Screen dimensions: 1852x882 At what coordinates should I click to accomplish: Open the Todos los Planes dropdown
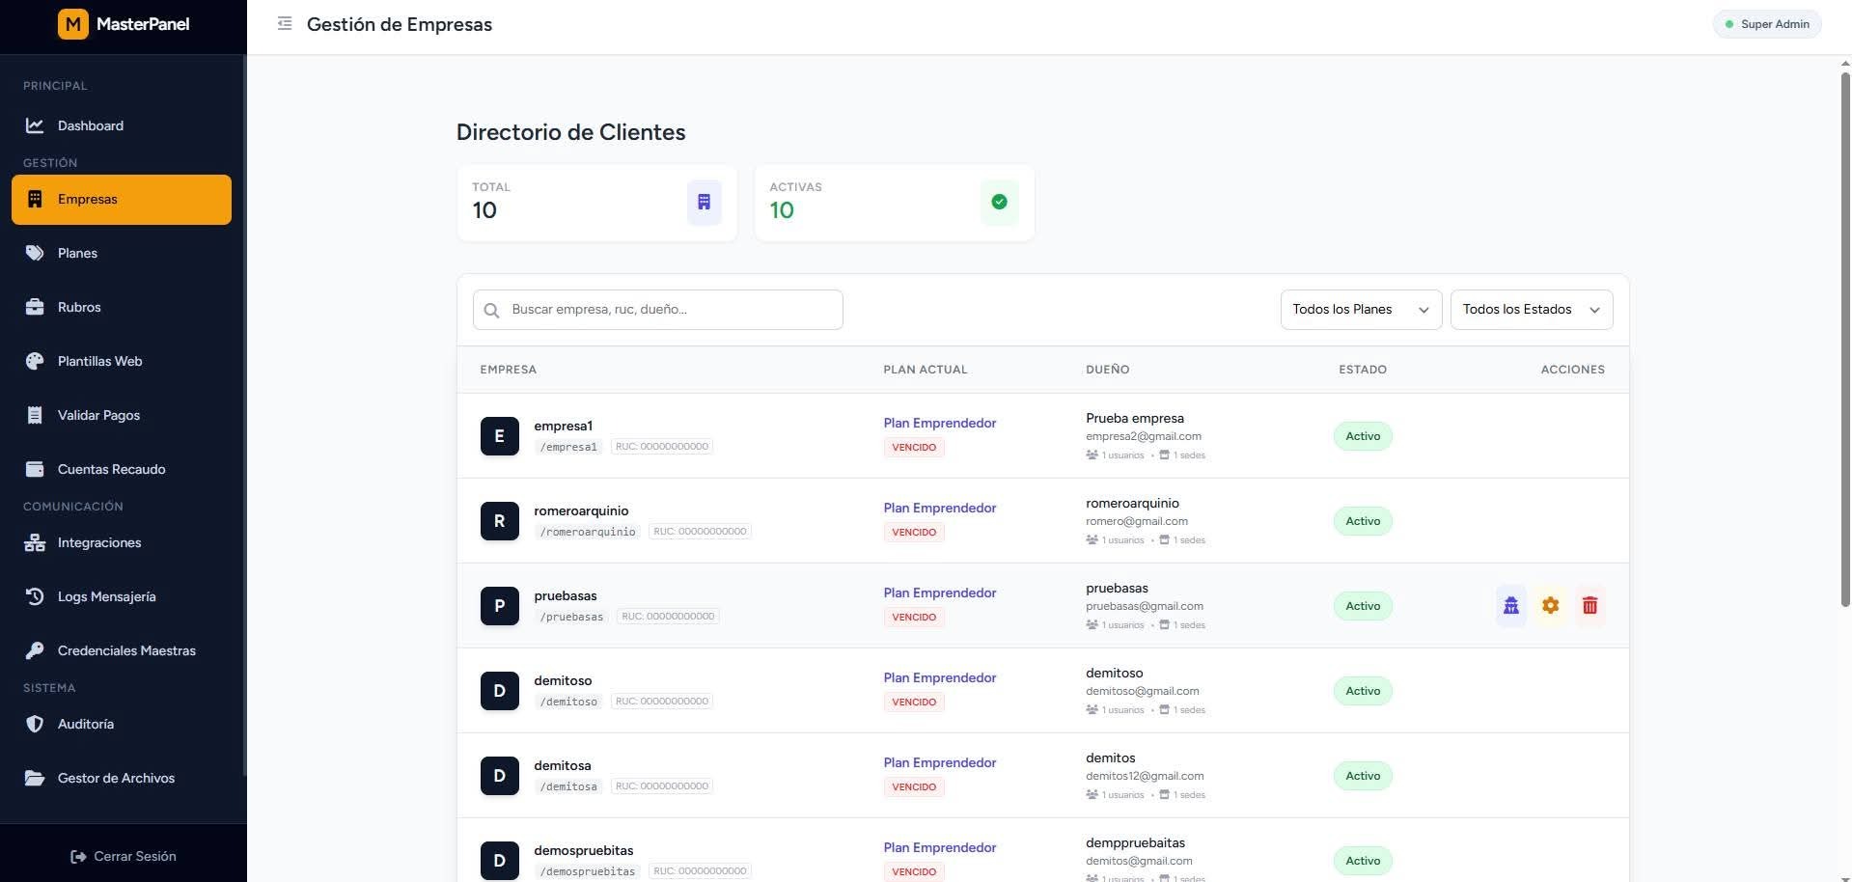tap(1360, 309)
